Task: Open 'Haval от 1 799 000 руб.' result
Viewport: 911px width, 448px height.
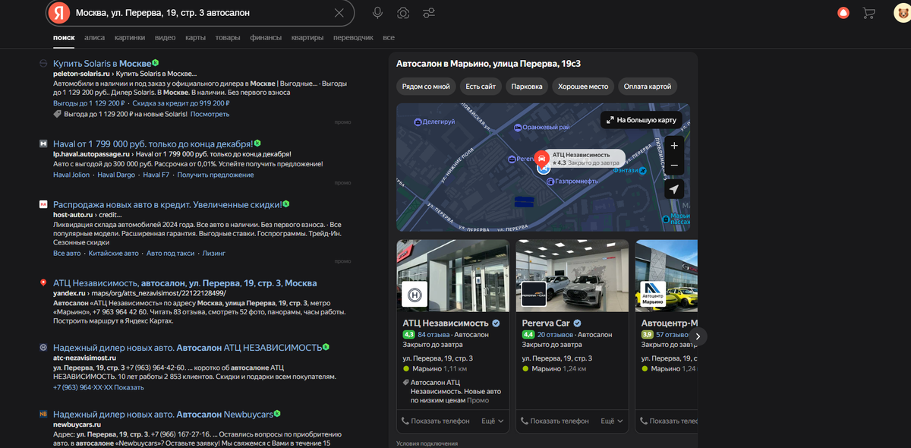Action: point(153,144)
